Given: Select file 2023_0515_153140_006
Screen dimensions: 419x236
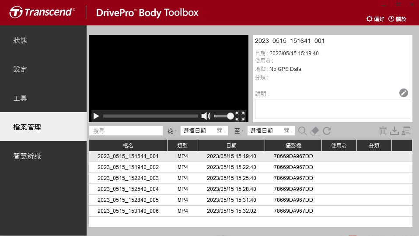Looking at the screenshot, I should click(x=250, y=211).
